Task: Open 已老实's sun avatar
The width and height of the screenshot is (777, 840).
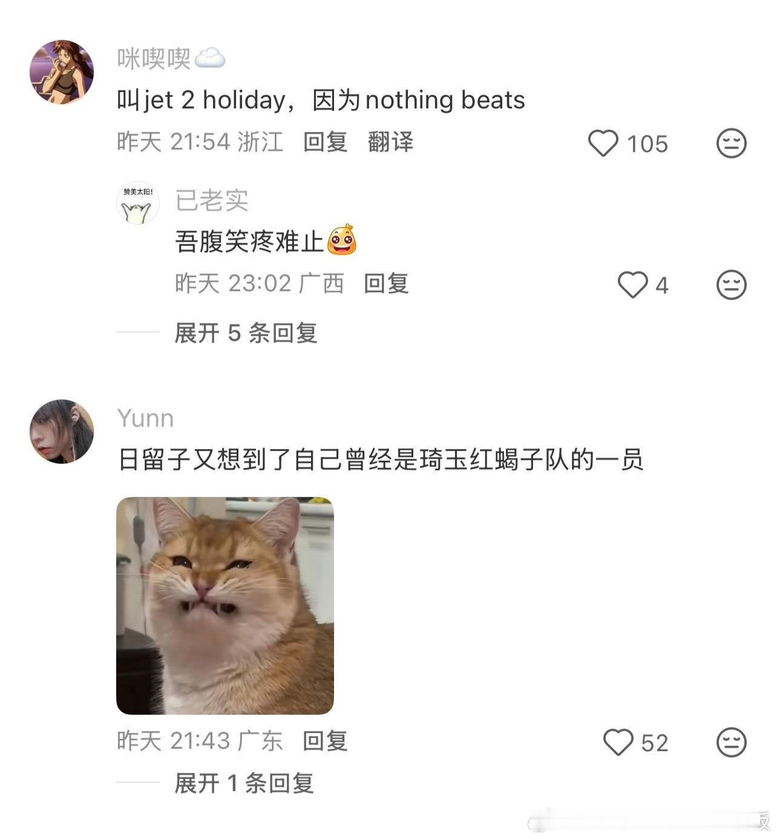Action: pyautogui.click(x=138, y=203)
